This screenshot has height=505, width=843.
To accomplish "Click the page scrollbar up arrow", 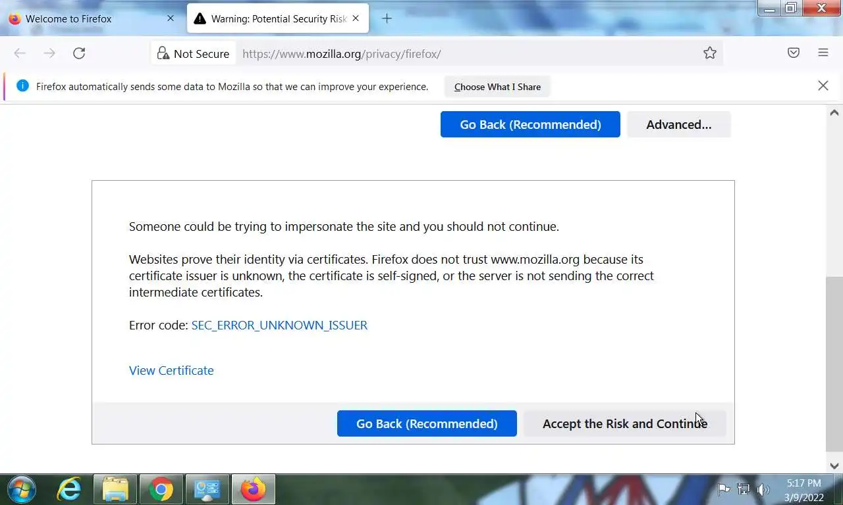I will tap(834, 112).
